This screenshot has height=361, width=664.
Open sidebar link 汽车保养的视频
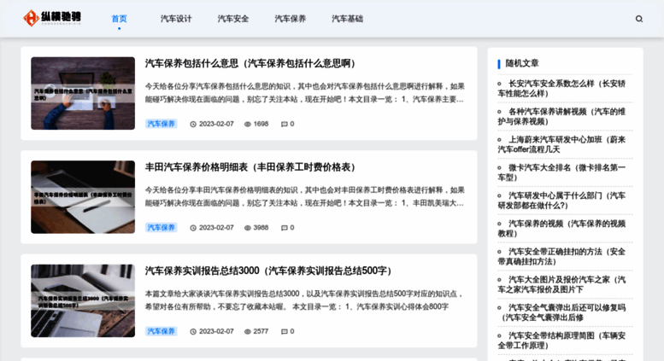pos(561,229)
